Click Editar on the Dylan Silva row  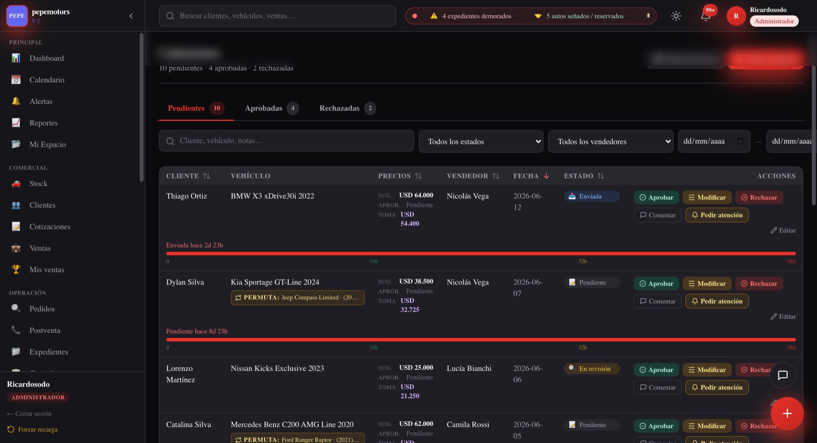tap(783, 317)
